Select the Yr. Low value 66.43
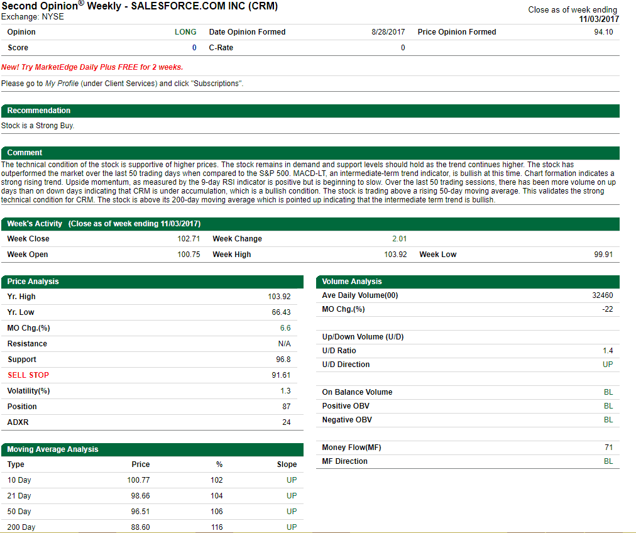The height and width of the screenshot is (533, 636). pyautogui.click(x=281, y=312)
